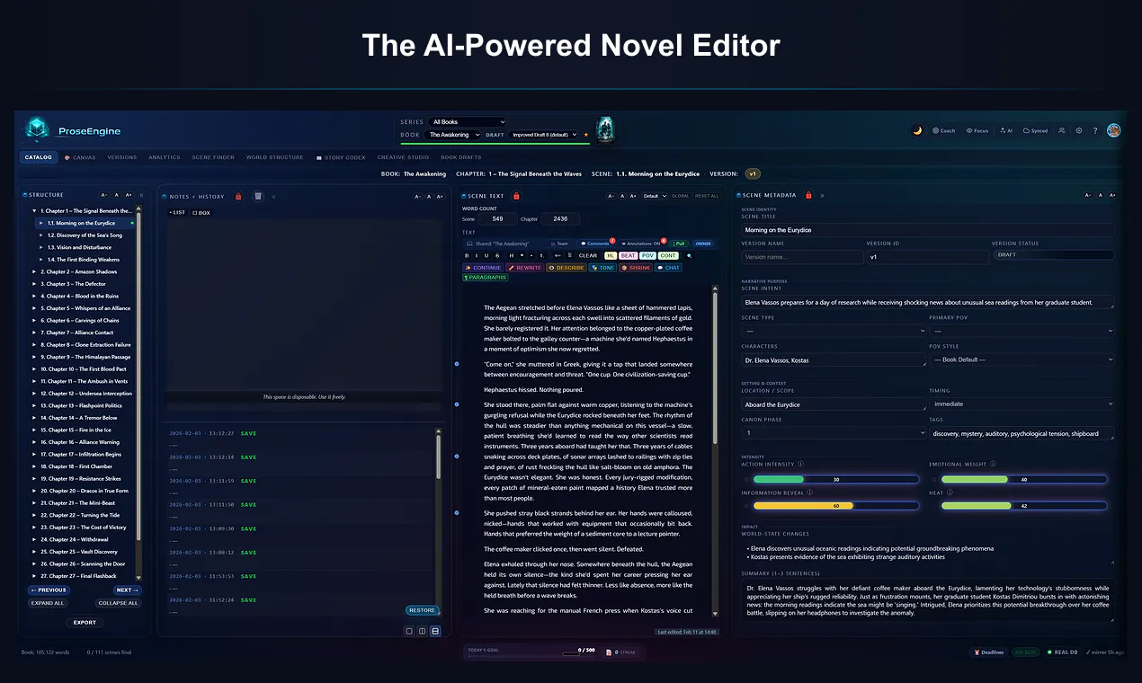Click the RESTORE button
The image size is (1142, 683).
(422, 610)
